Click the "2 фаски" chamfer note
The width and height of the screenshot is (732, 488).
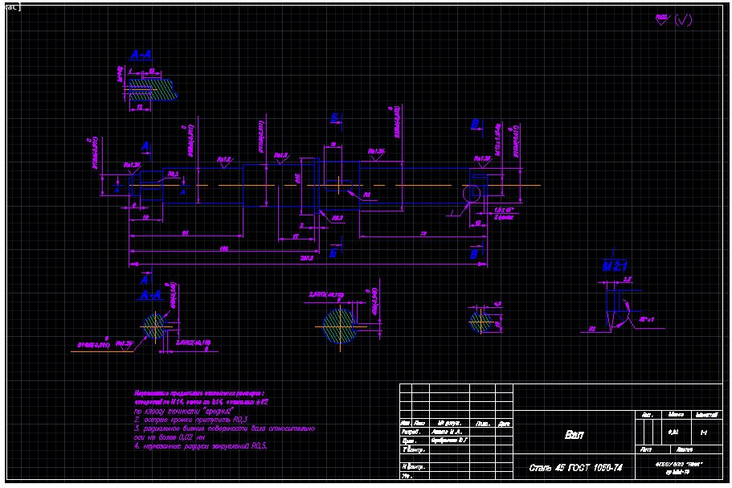[x=504, y=217]
